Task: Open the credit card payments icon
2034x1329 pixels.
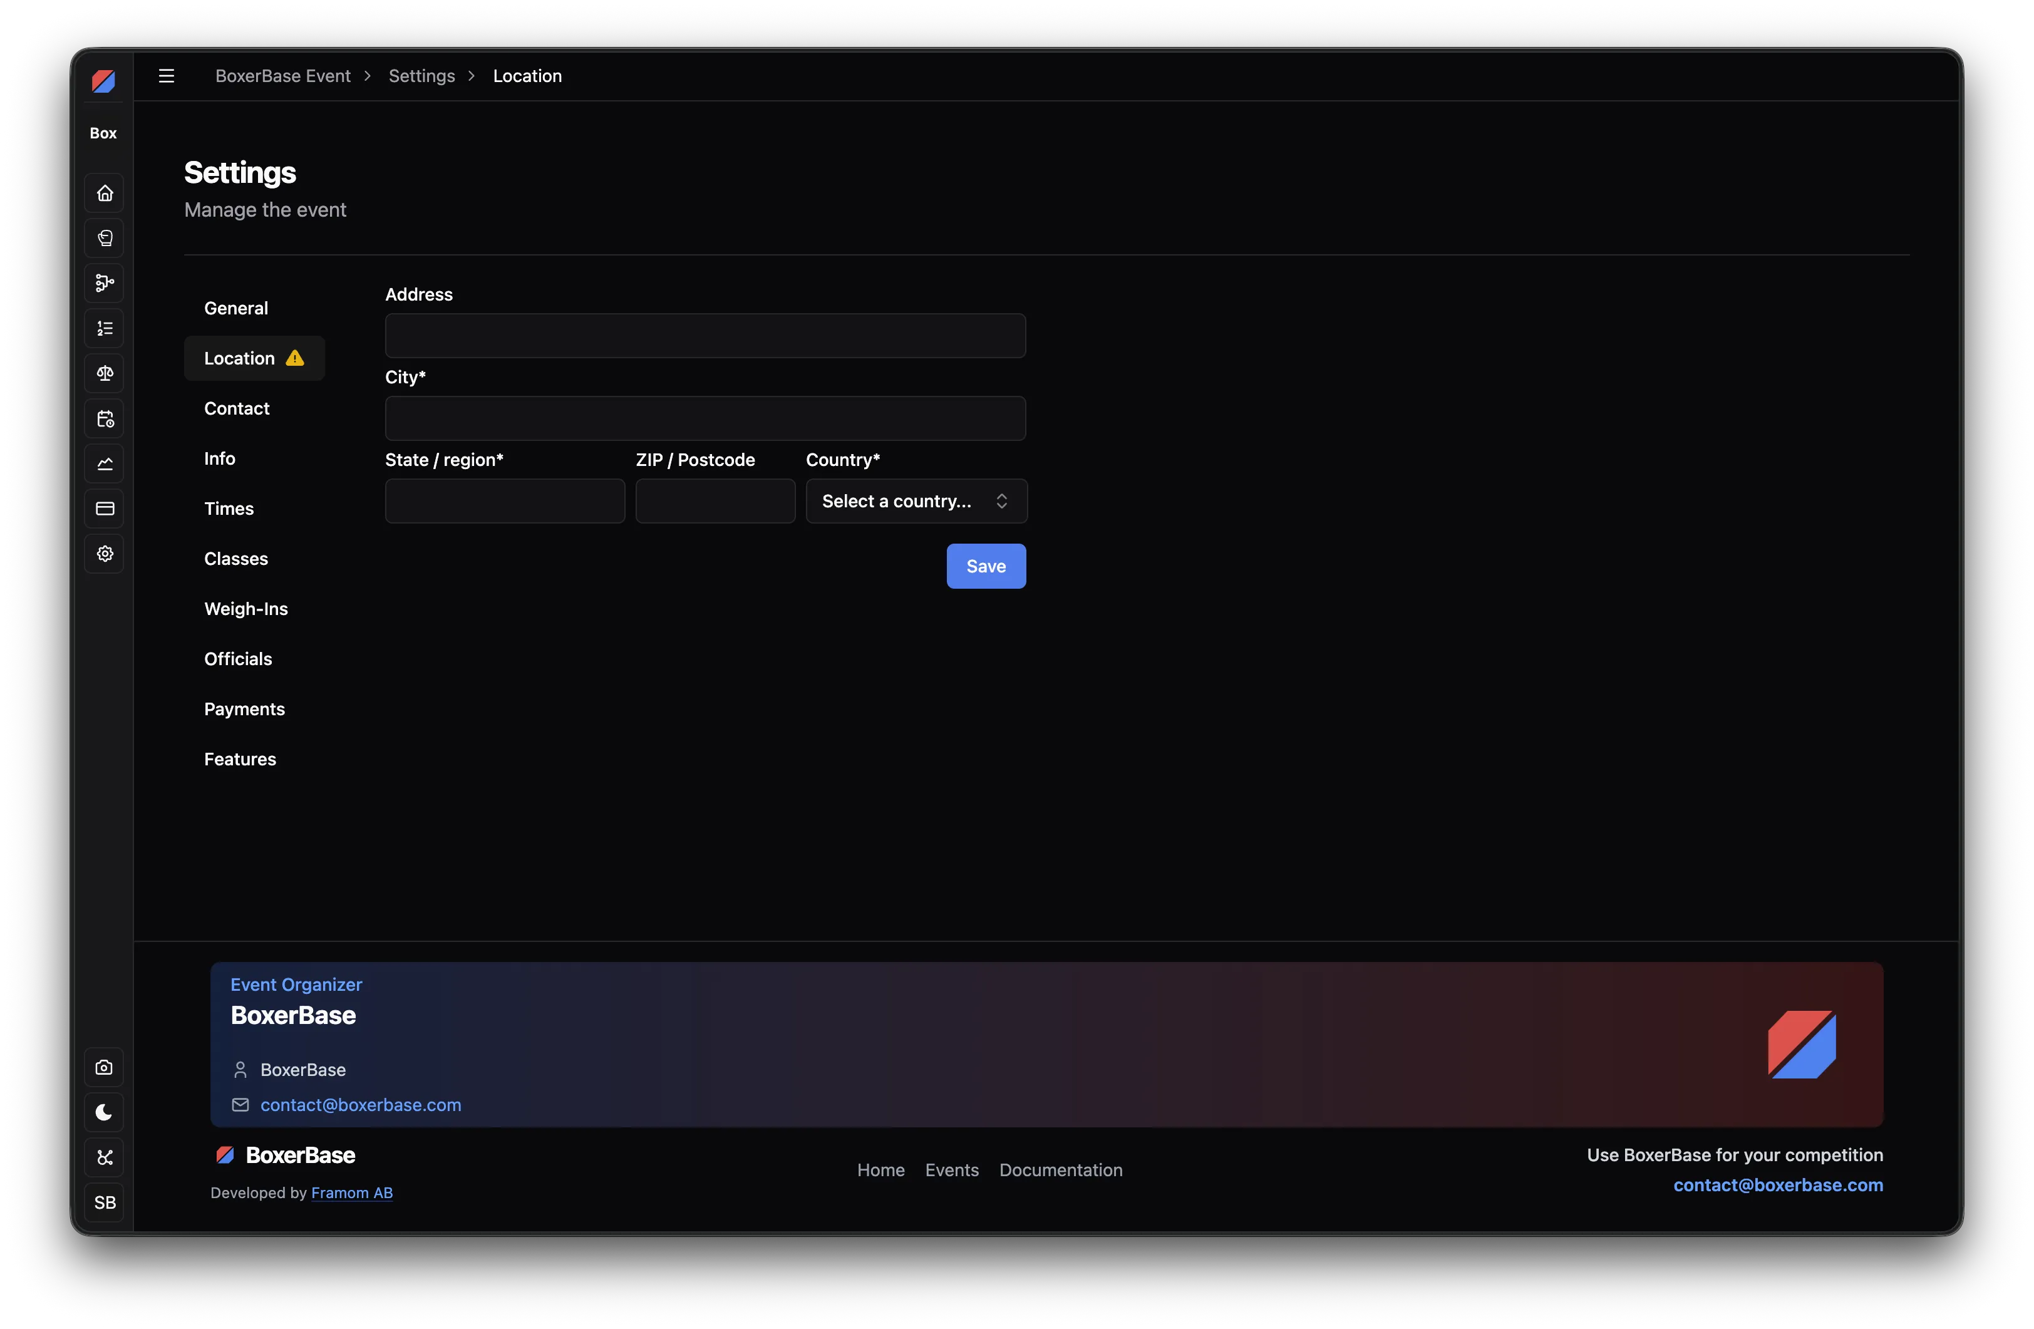Action: pos(104,509)
